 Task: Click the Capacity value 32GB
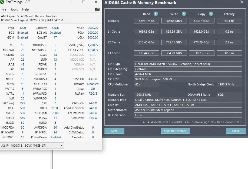pos(55,28)
